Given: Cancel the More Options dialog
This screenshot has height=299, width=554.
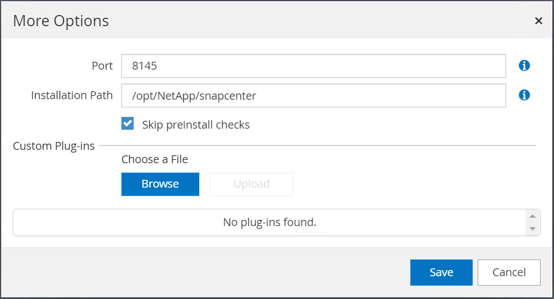Looking at the screenshot, I should point(509,272).
